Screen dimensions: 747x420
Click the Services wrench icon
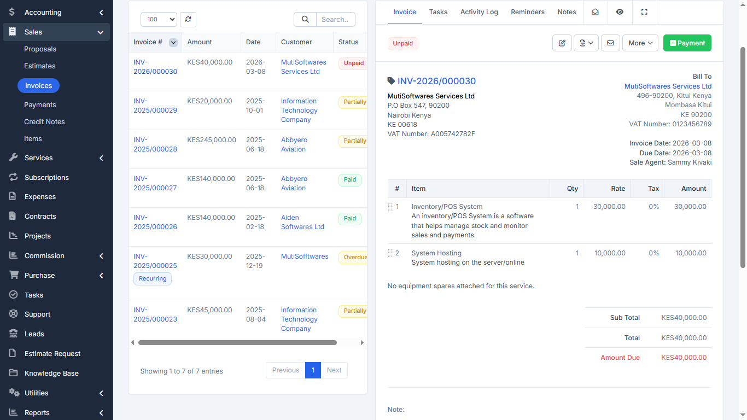pos(13,157)
